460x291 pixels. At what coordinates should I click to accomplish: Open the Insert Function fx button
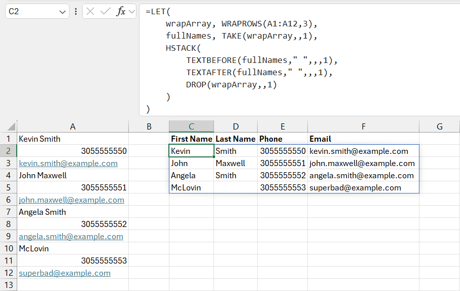[x=121, y=12]
